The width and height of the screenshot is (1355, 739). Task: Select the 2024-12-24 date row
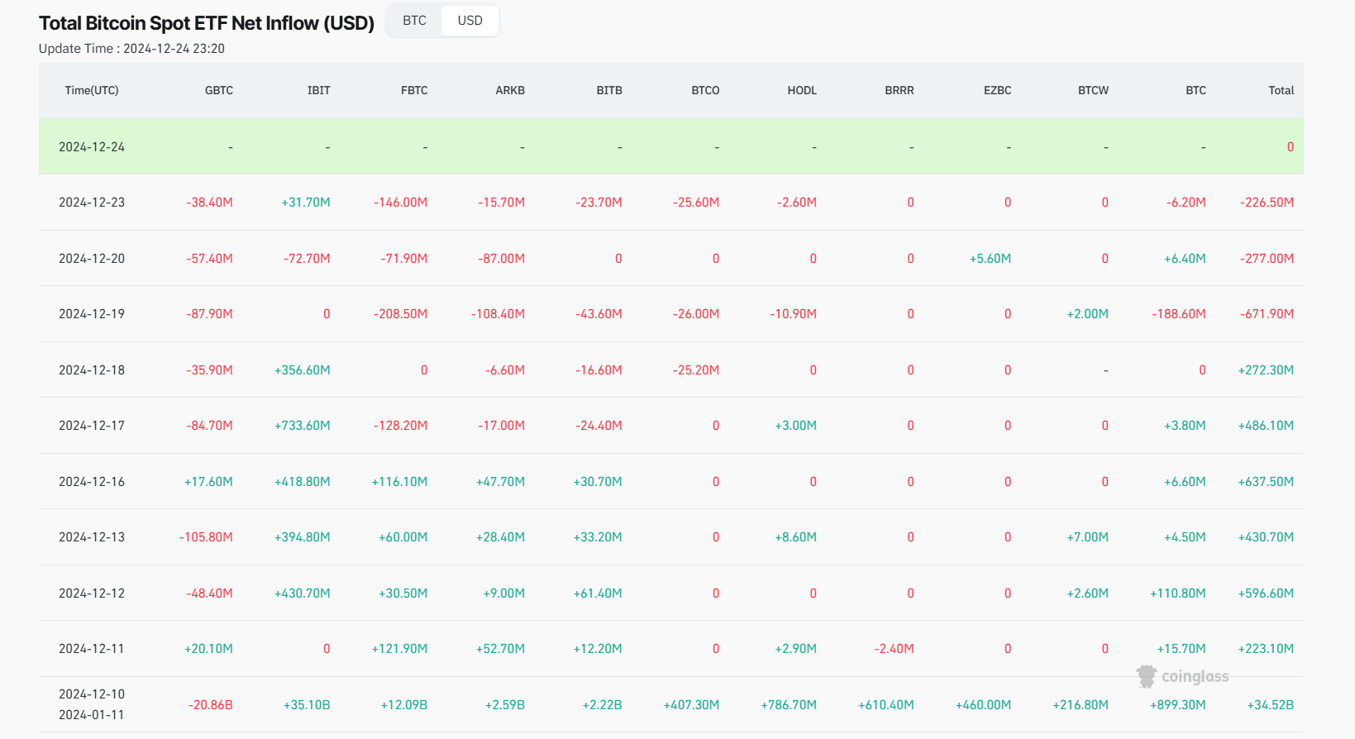(671, 146)
